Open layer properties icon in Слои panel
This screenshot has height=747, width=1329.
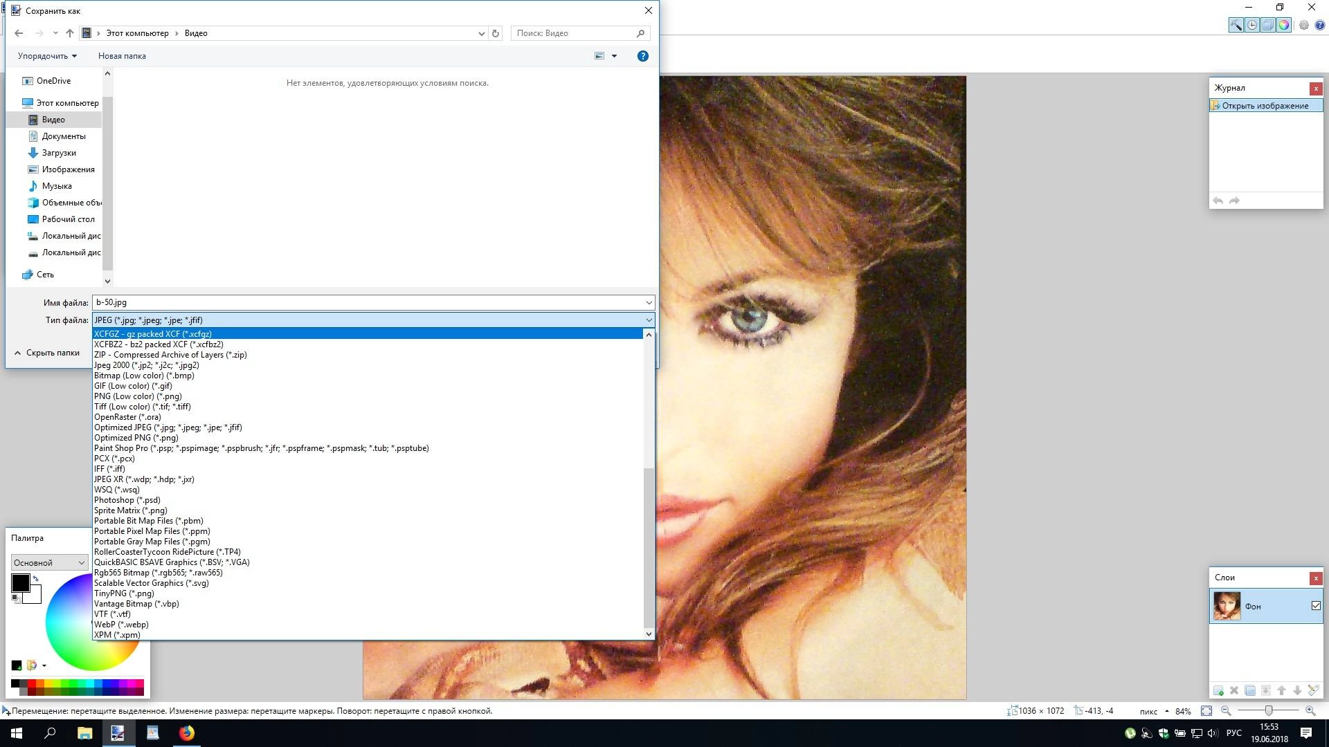[1313, 690]
